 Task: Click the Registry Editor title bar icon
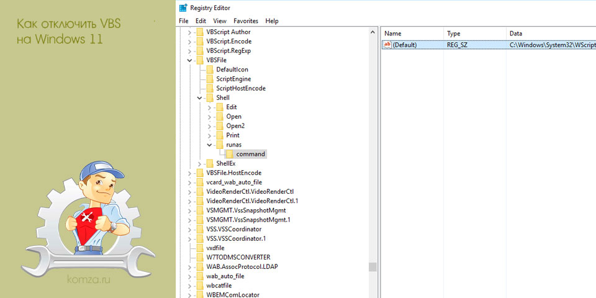[x=183, y=7]
